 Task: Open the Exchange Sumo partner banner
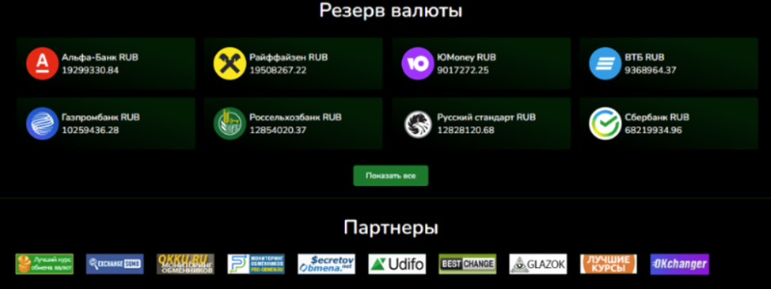tap(115, 264)
